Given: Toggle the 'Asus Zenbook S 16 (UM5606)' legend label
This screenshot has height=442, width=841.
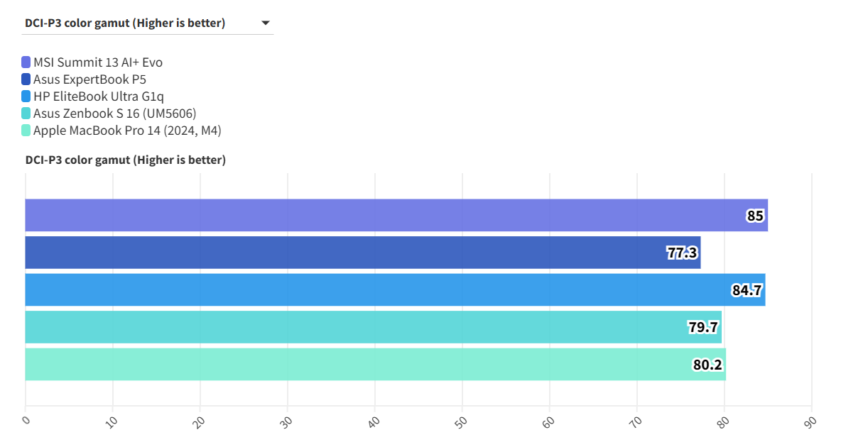Looking at the screenshot, I should click(x=115, y=114).
